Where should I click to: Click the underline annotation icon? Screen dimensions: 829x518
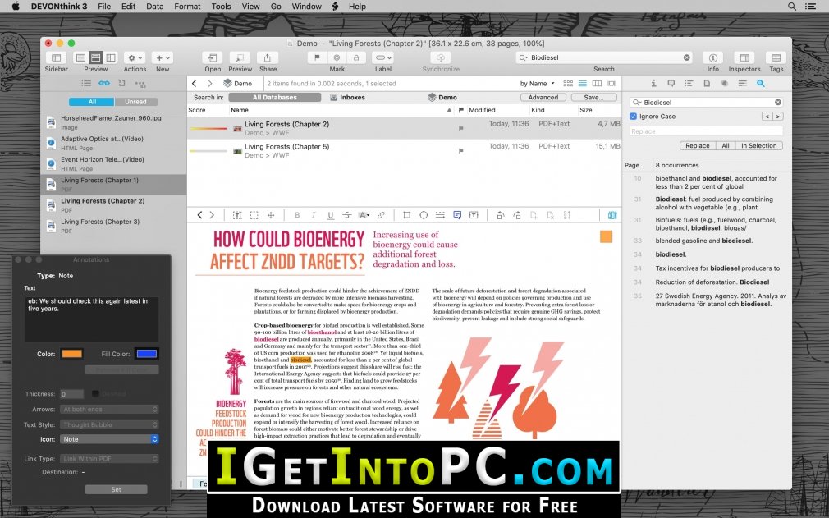coord(331,215)
